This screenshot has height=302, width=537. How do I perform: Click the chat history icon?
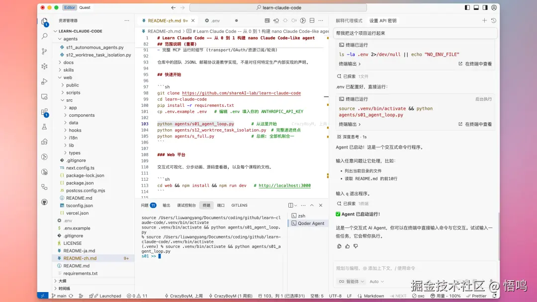click(x=493, y=20)
